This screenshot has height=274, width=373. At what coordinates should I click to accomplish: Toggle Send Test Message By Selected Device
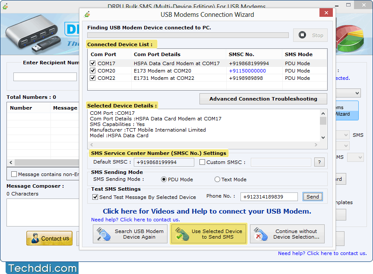[x=95, y=197]
